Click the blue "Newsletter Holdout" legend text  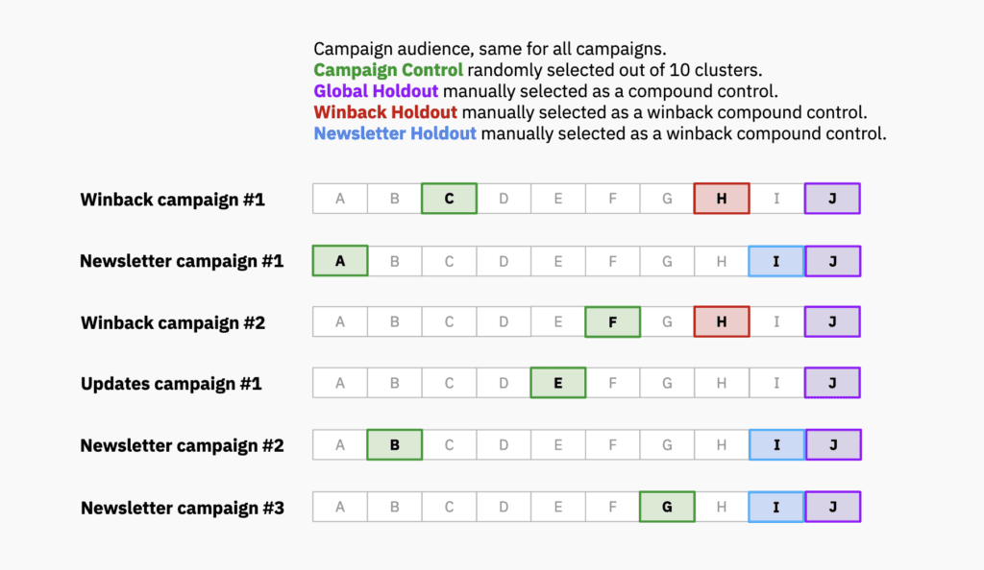[x=395, y=133]
